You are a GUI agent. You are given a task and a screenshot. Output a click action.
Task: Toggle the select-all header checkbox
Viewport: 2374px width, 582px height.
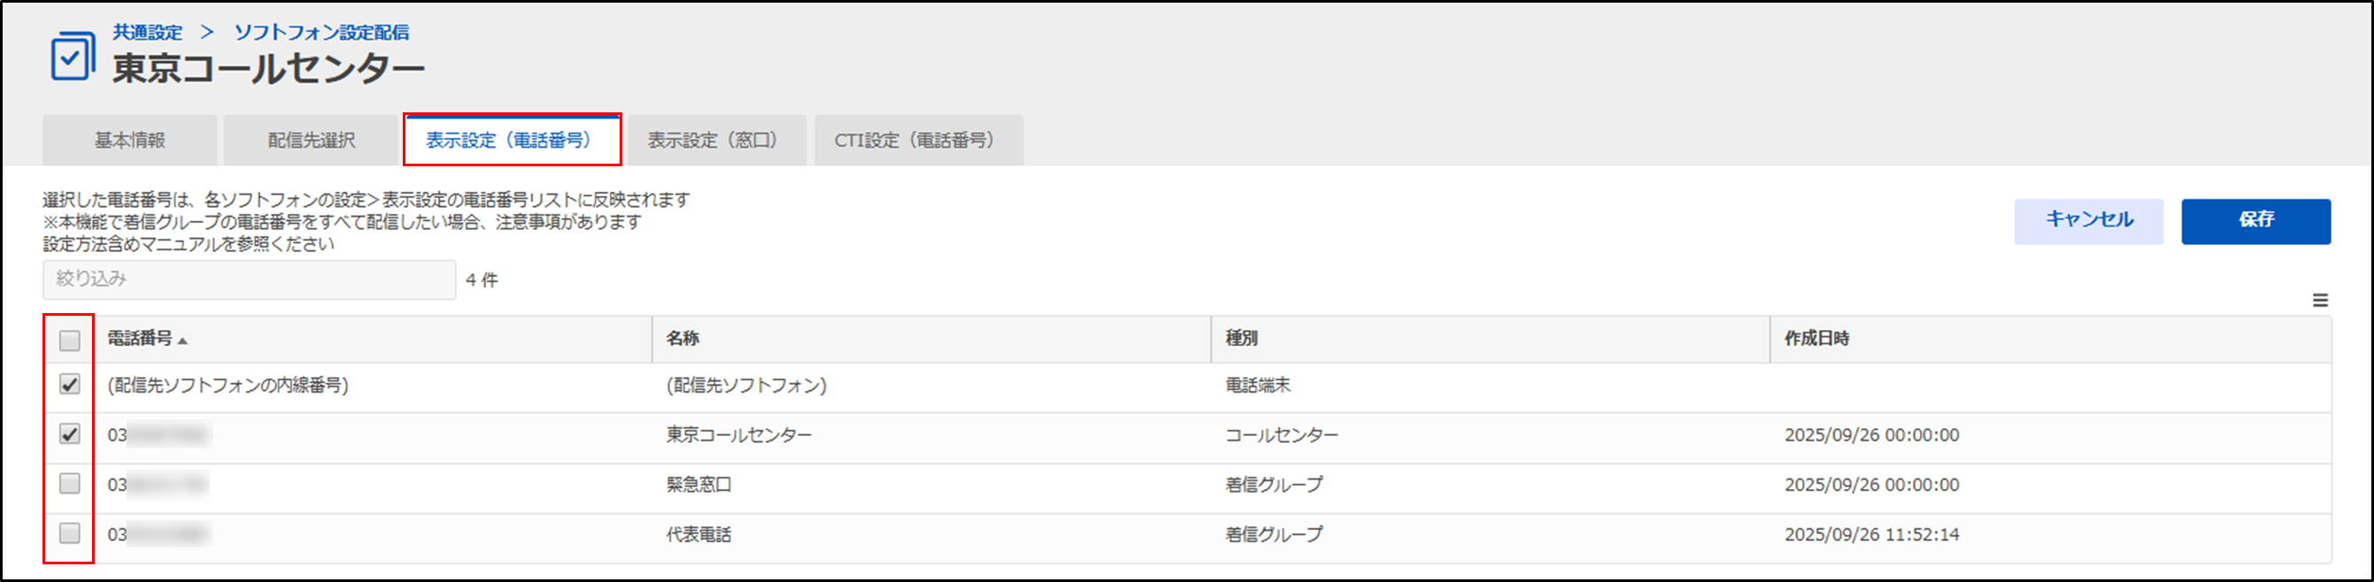point(70,341)
